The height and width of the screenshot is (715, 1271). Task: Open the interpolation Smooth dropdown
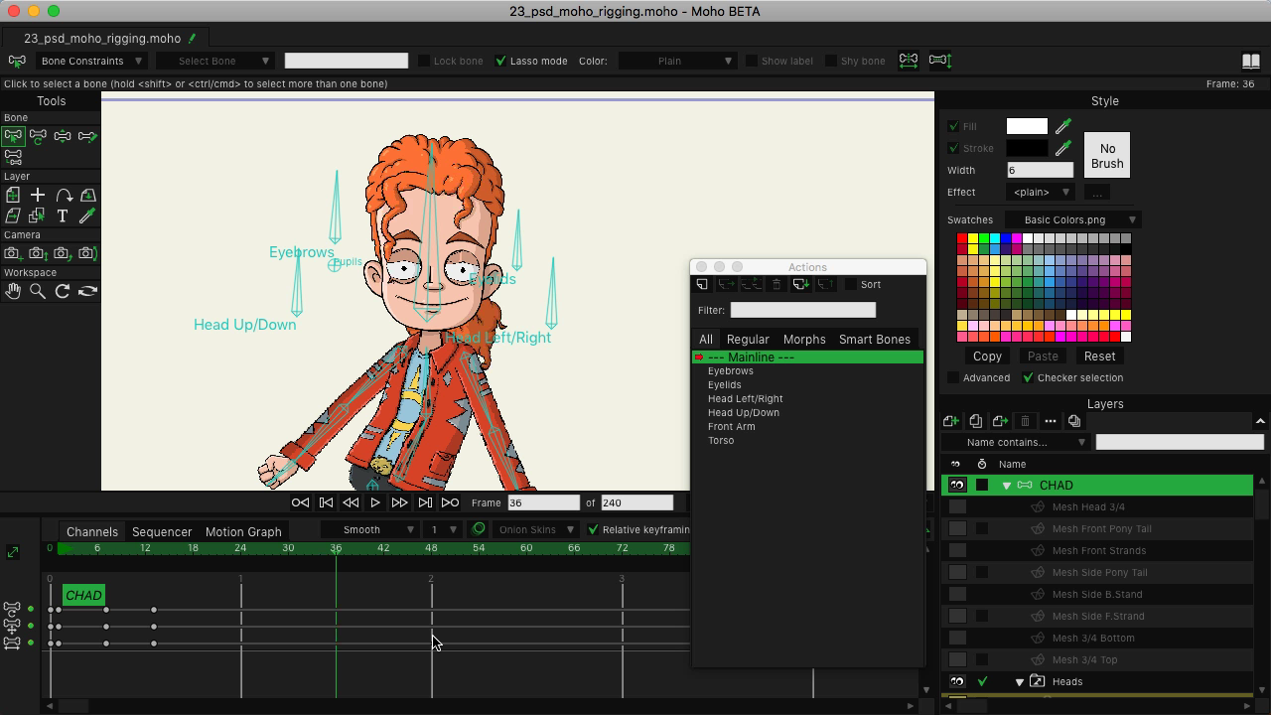pos(370,529)
